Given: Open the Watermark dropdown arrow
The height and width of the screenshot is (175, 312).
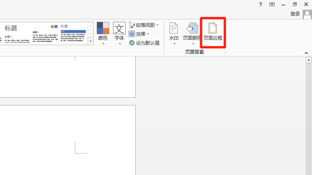Looking at the screenshot, I should (x=174, y=44).
